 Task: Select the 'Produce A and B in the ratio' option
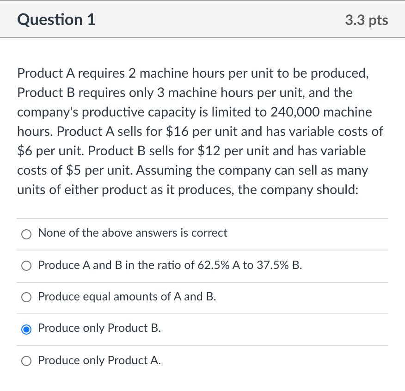click(26, 266)
